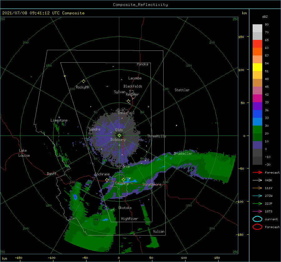Click the Vulcan label
The height and width of the screenshot is (262, 281).
pyautogui.click(x=159, y=231)
